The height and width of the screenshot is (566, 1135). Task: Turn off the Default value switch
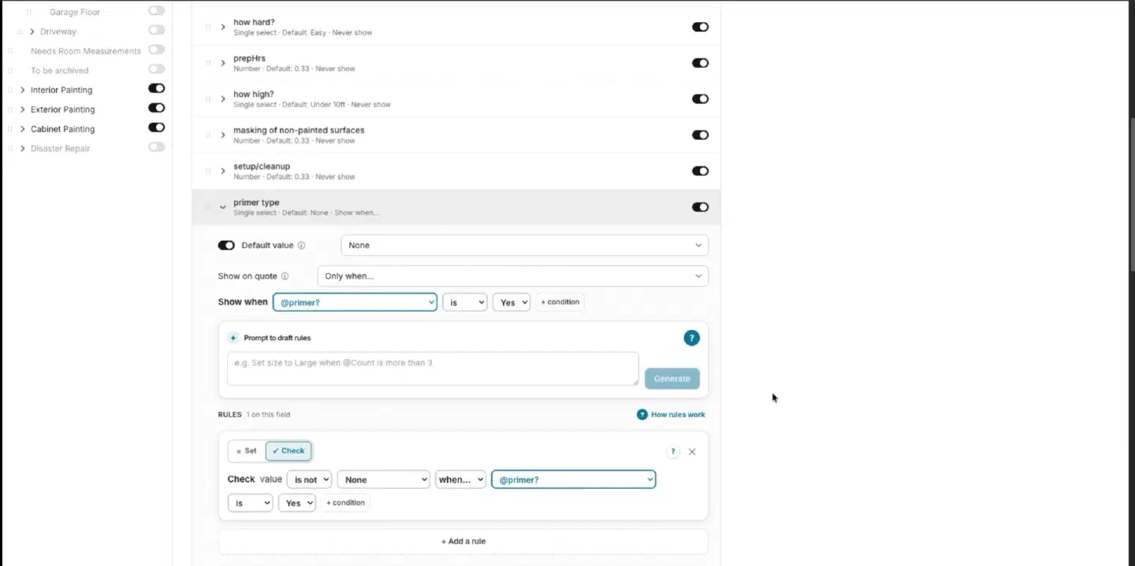[226, 246]
